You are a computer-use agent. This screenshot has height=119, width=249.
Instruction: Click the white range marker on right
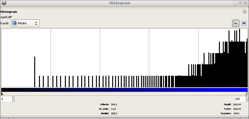(246, 93)
